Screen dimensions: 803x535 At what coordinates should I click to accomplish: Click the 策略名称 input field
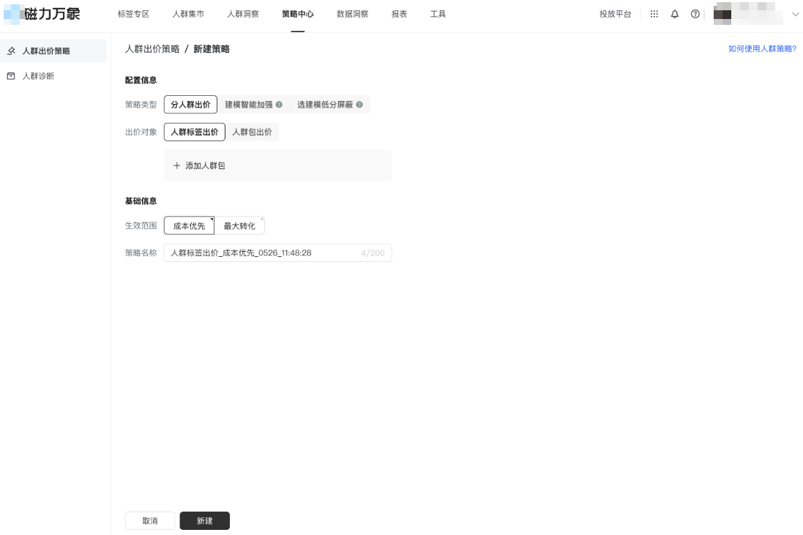tap(277, 253)
